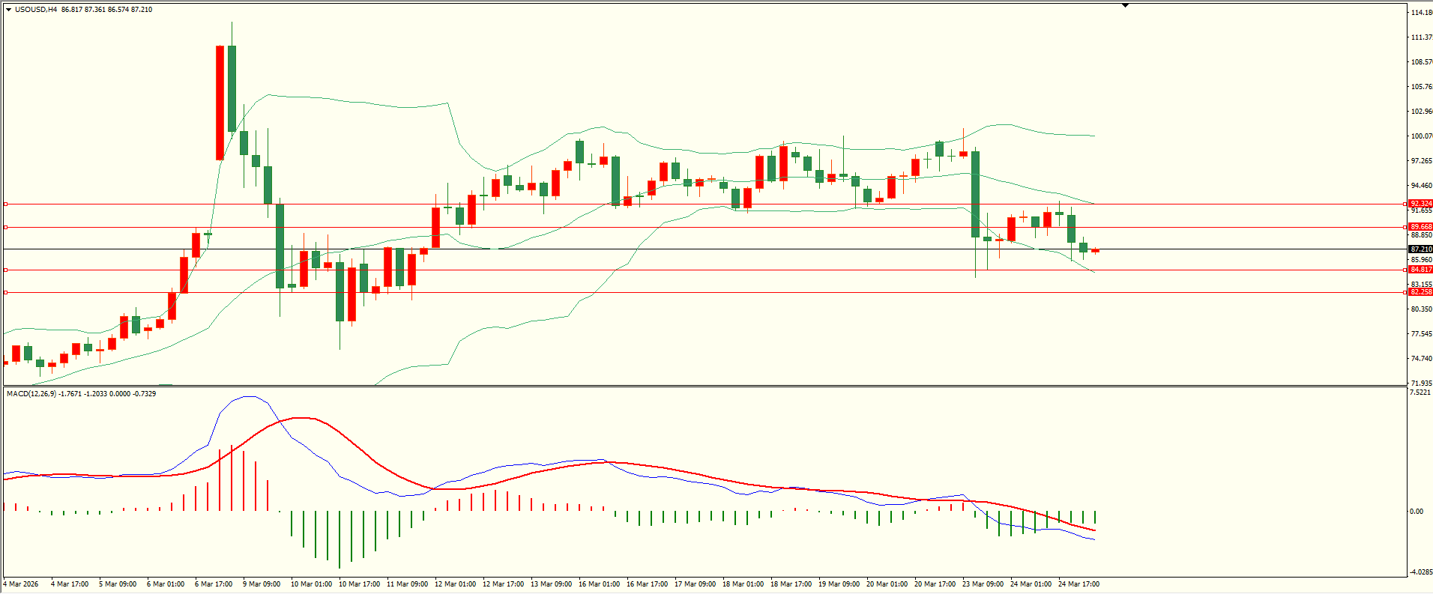Click the 82.258 red price label
Viewport: 1433px width, 594px height.
pyautogui.click(x=1420, y=292)
